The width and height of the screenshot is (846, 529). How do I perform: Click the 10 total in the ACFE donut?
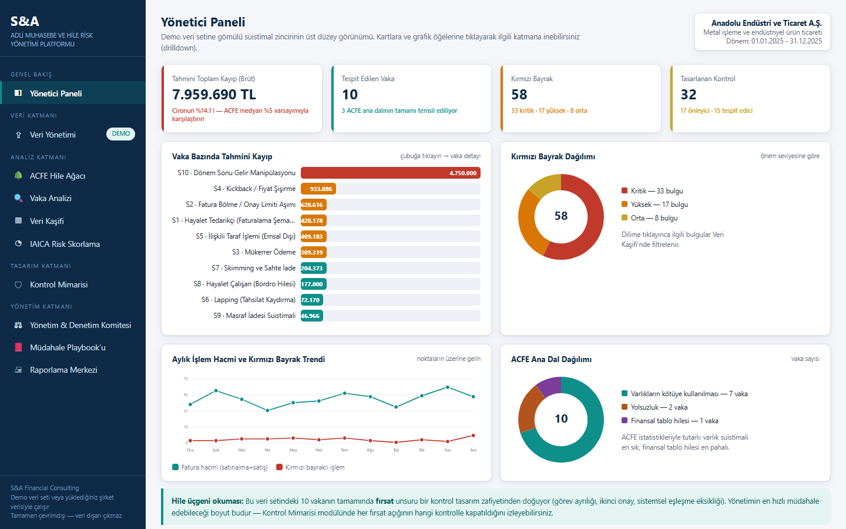click(561, 419)
